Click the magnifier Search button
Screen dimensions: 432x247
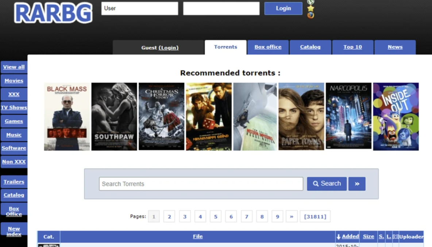[x=327, y=184]
